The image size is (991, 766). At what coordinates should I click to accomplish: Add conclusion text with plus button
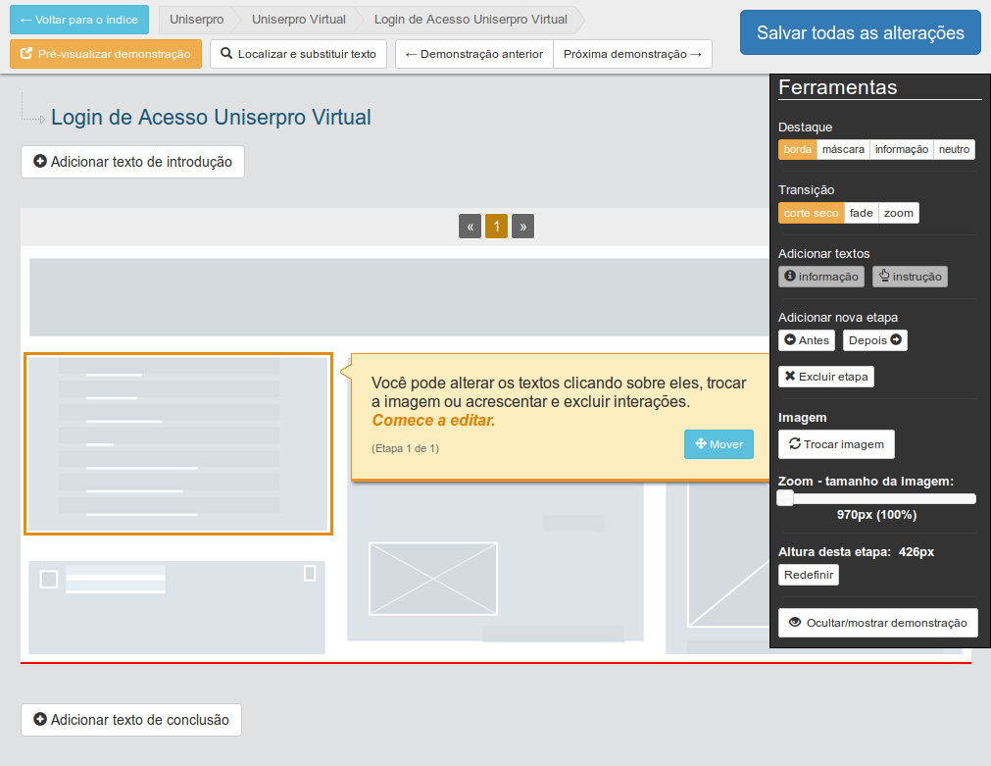tap(131, 720)
